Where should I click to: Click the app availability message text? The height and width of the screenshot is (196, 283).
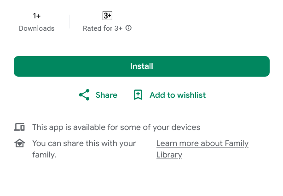(116, 127)
